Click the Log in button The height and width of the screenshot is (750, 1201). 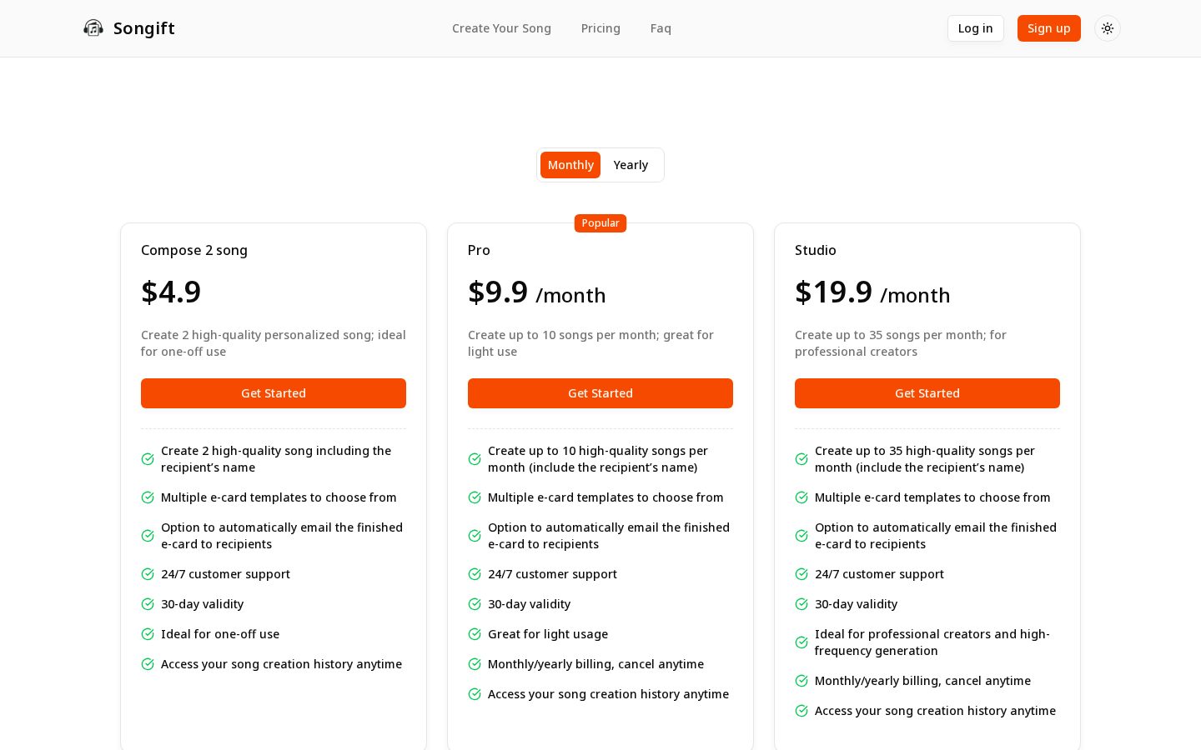(x=975, y=28)
